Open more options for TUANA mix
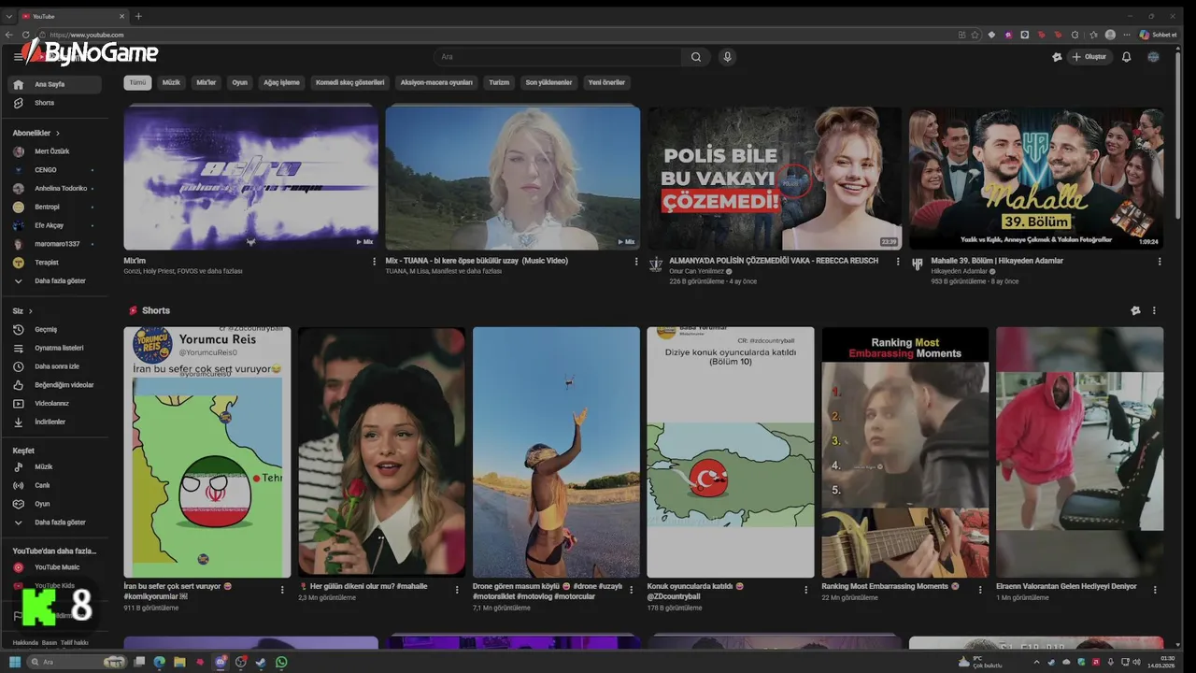 (636, 262)
